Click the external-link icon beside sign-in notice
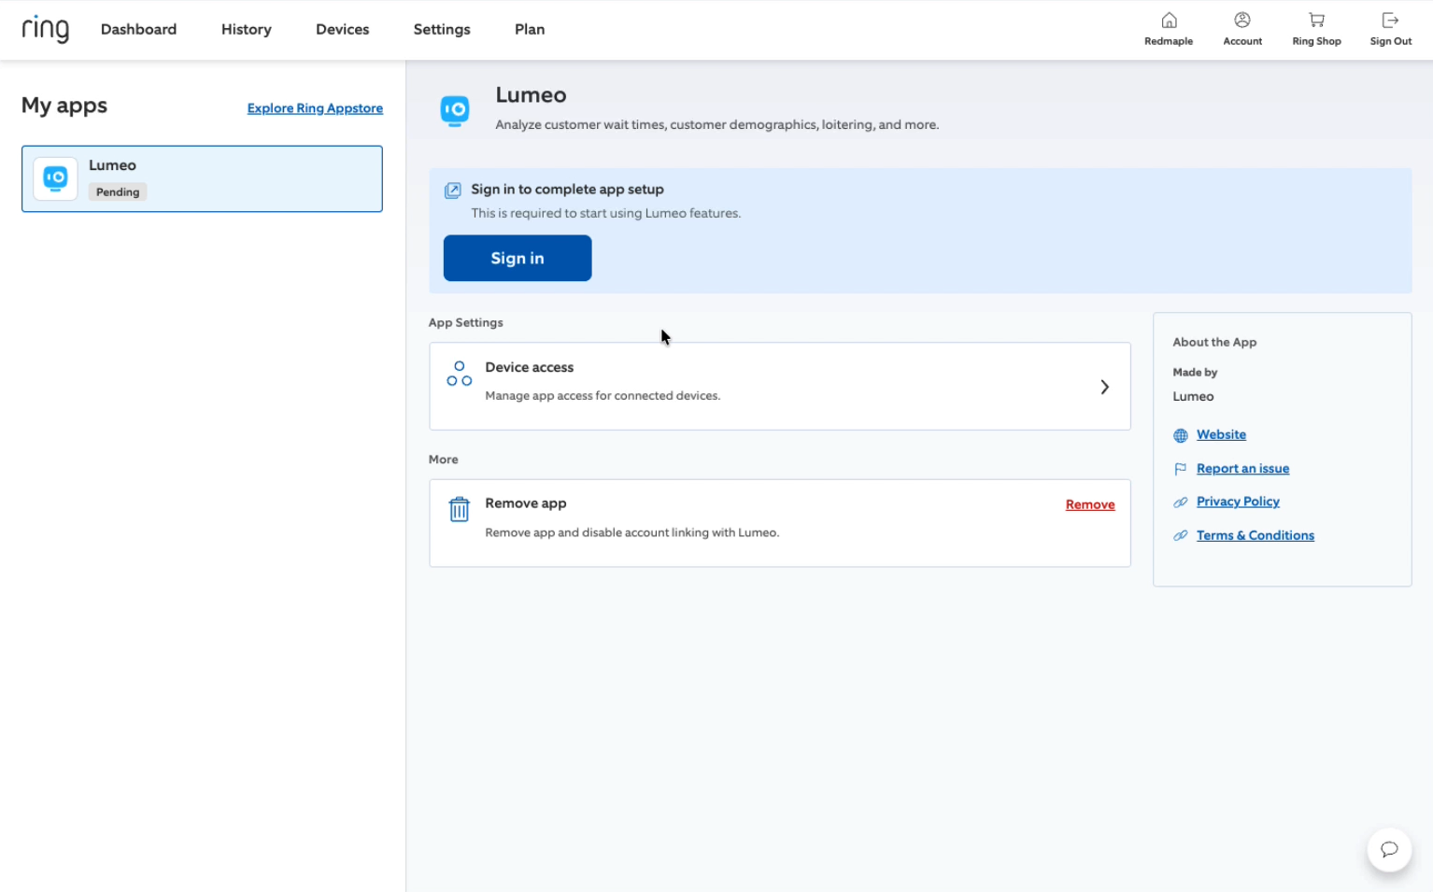1433x892 pixels. pos(453,191)
